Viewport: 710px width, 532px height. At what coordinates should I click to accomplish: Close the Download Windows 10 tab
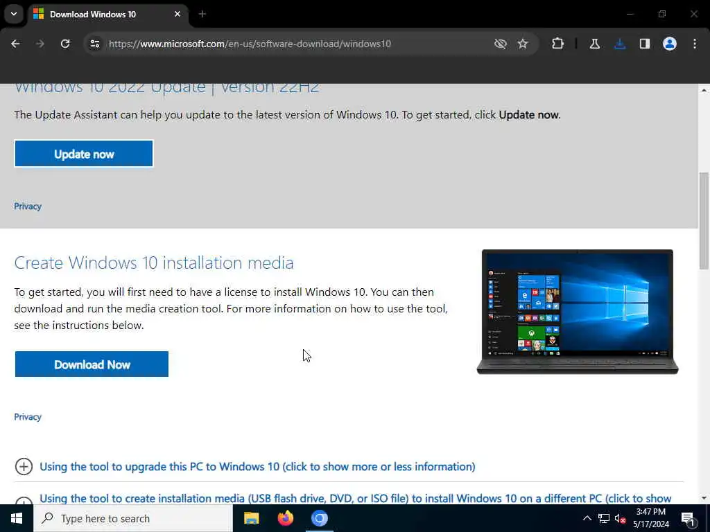click(x=177, y=14)
